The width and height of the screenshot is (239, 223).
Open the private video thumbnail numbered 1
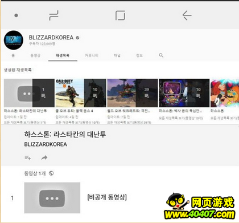[52, 198]
